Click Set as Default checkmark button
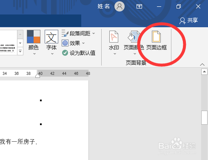The height and width of the screenshot is (160, 208). coord(79,53)
